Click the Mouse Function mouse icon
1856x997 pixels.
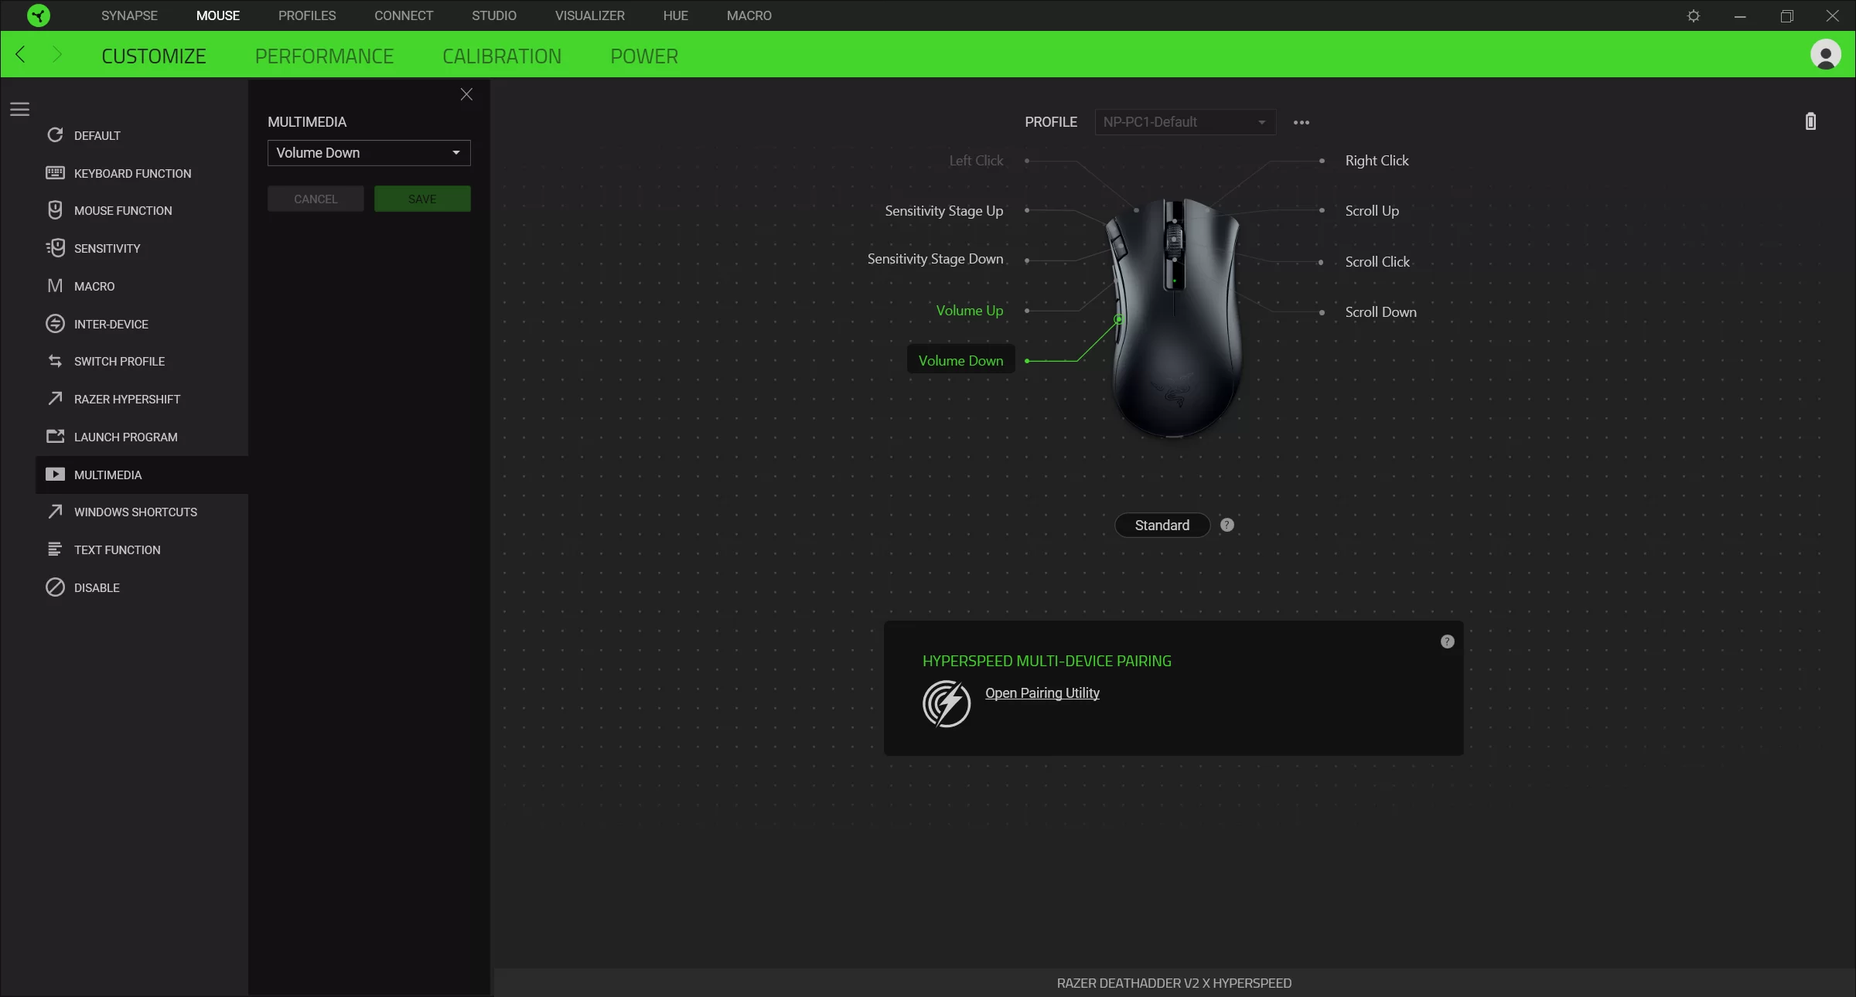[x=55, y=210]
